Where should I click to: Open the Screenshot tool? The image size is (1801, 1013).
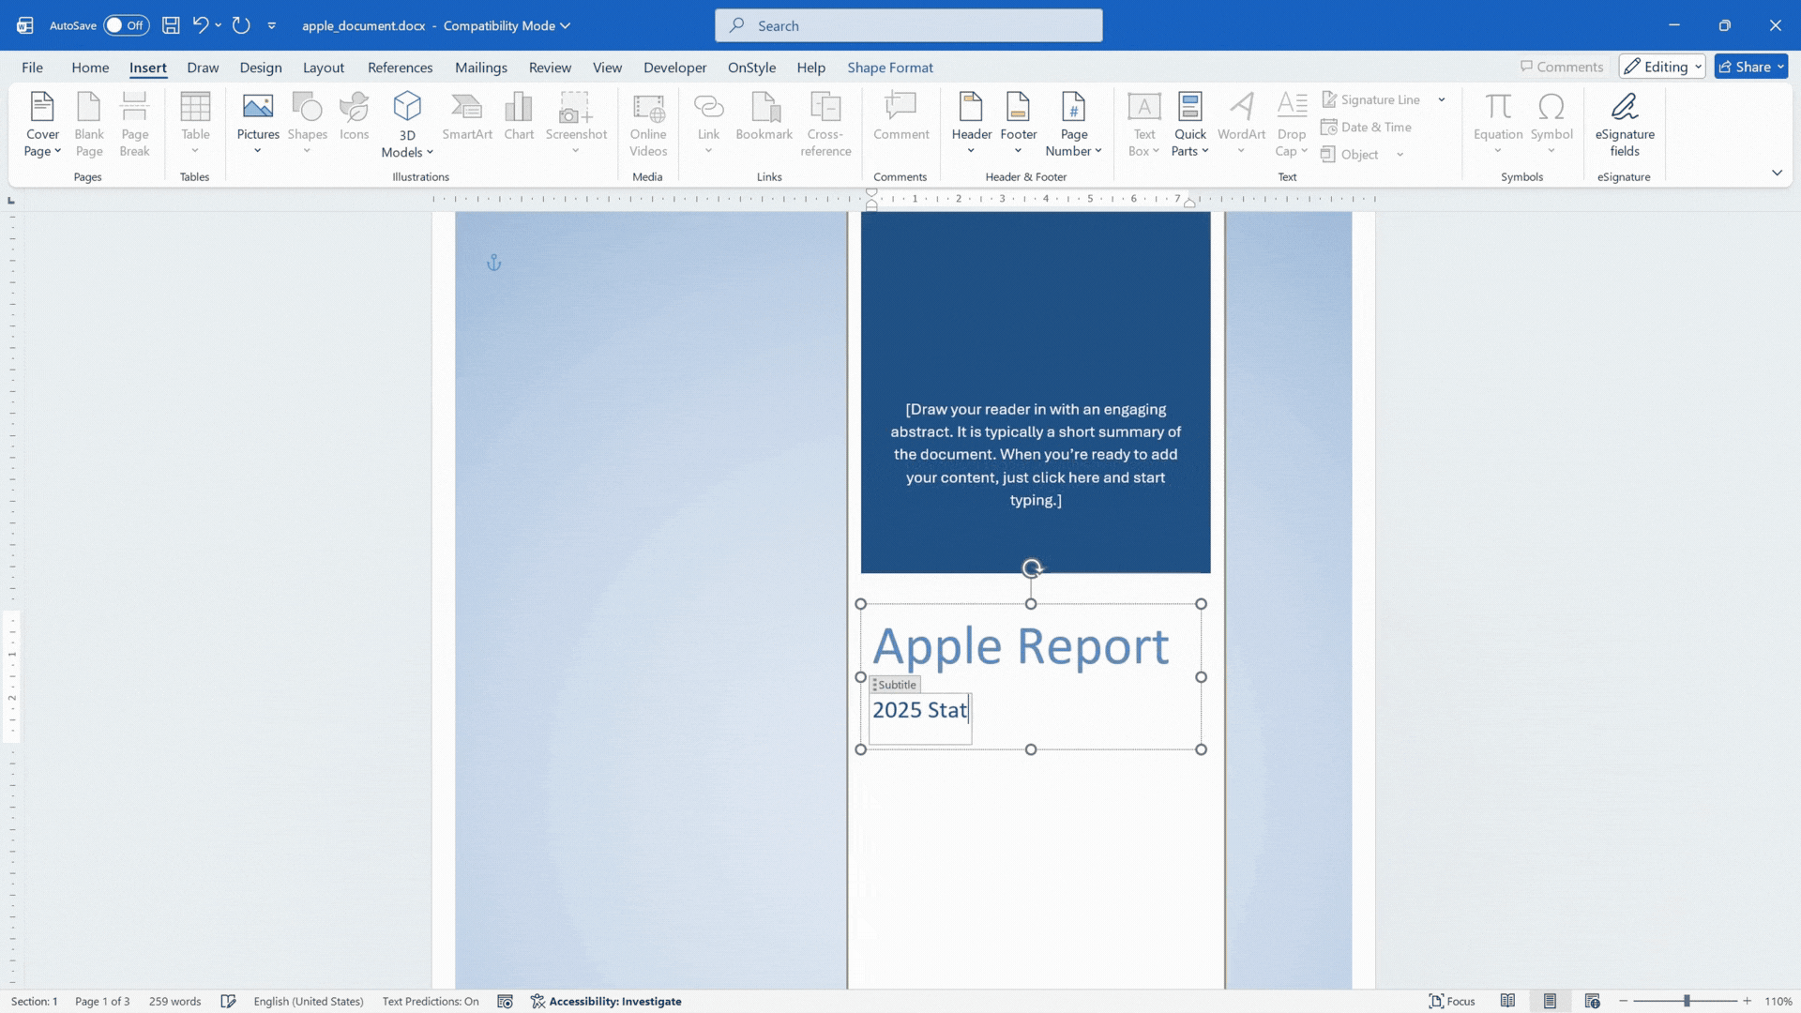click(576, 125)
